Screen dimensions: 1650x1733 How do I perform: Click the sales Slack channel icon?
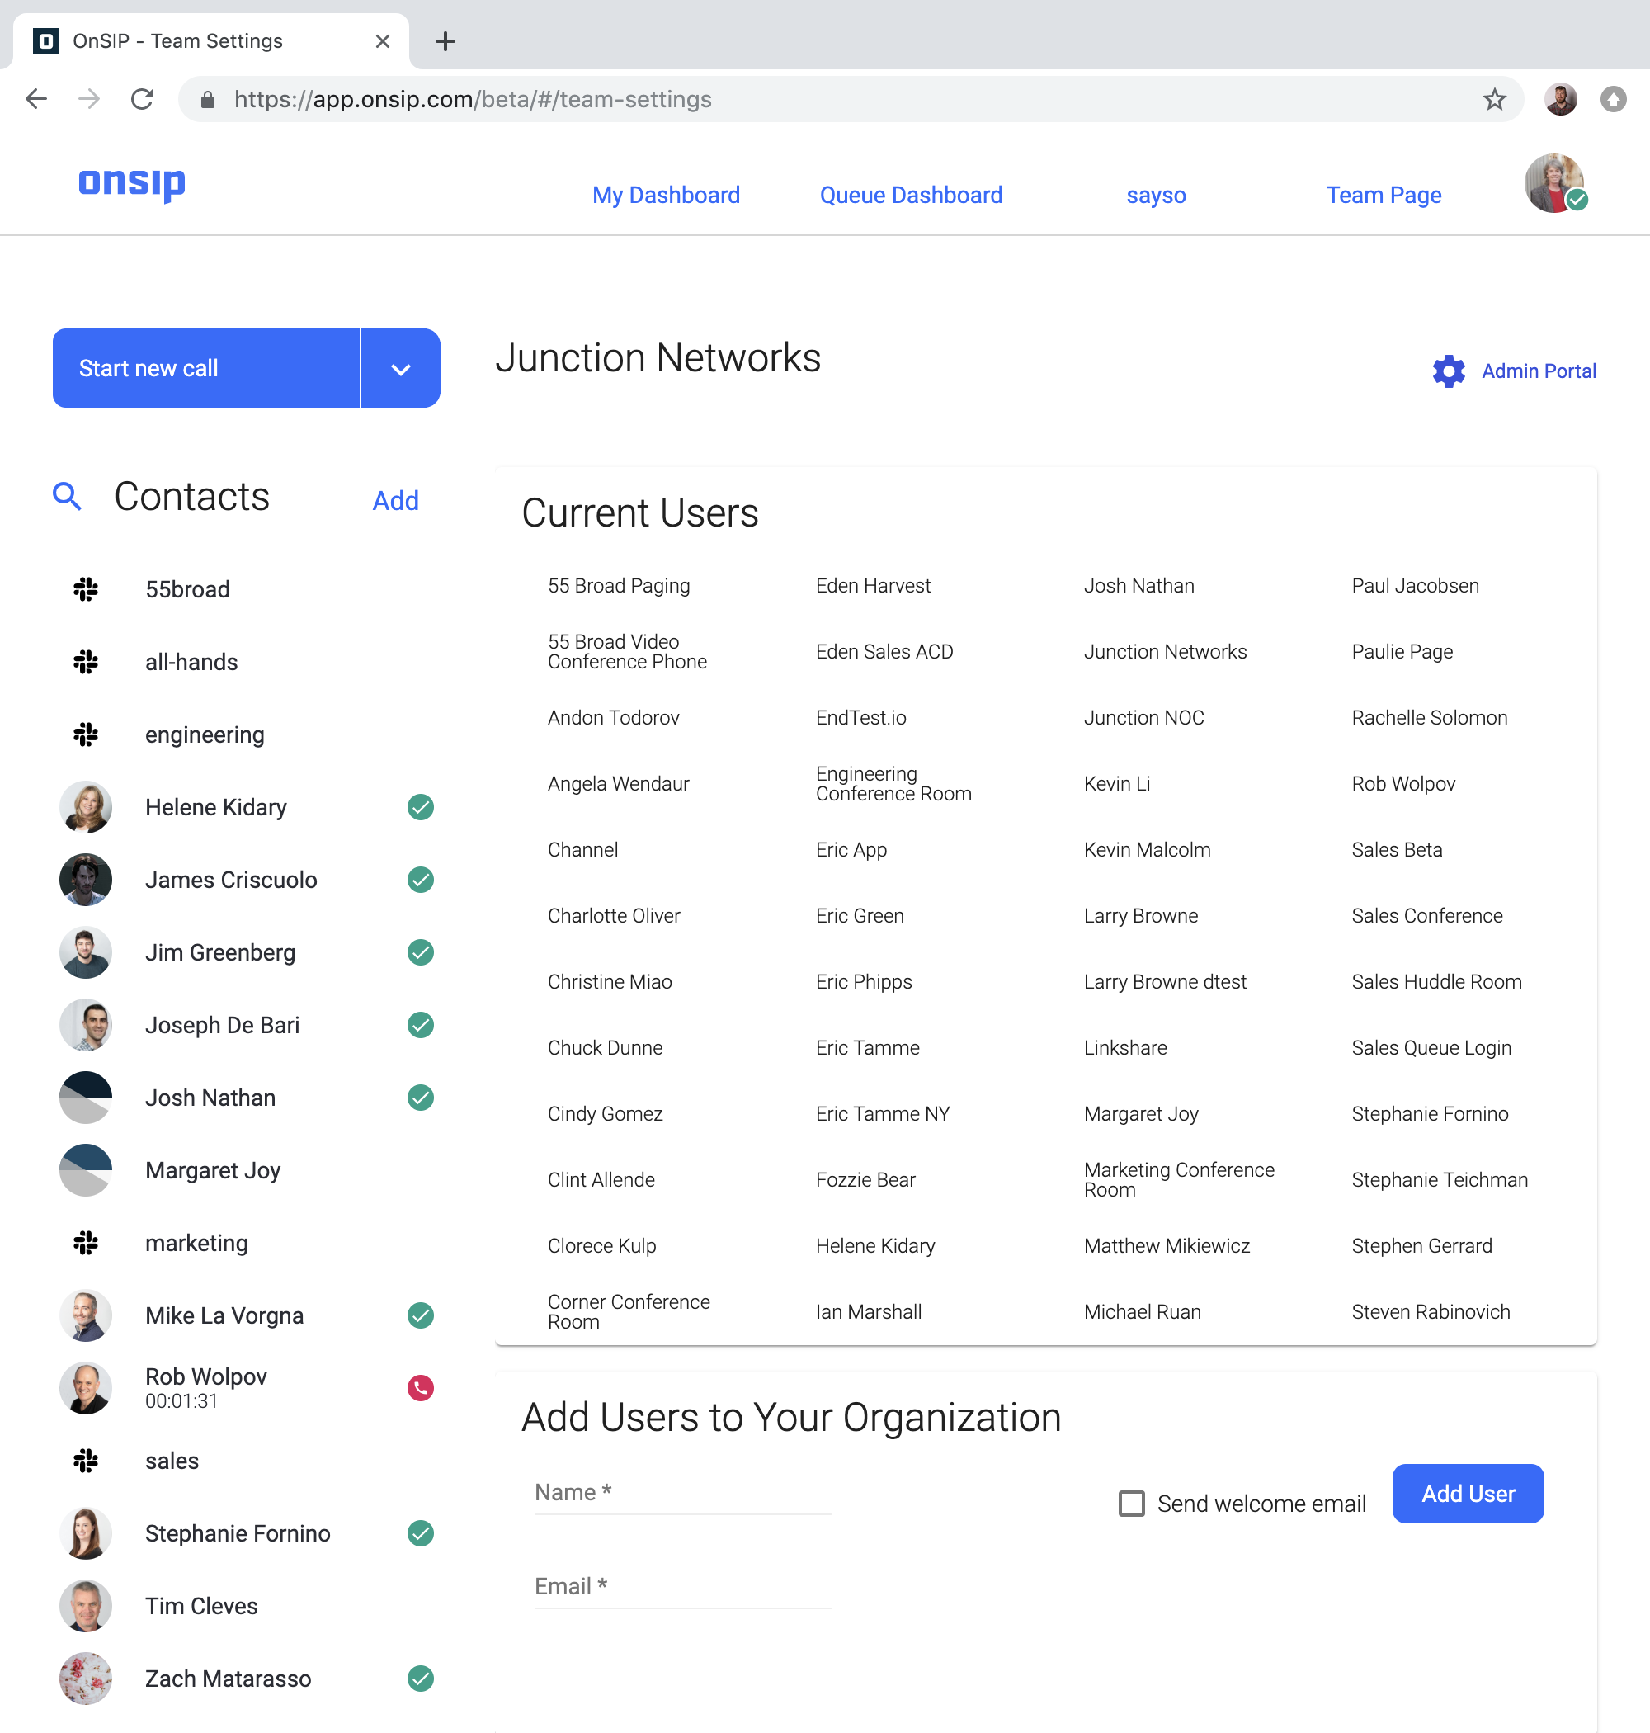pyautogui.click(x=85, y=1461)
